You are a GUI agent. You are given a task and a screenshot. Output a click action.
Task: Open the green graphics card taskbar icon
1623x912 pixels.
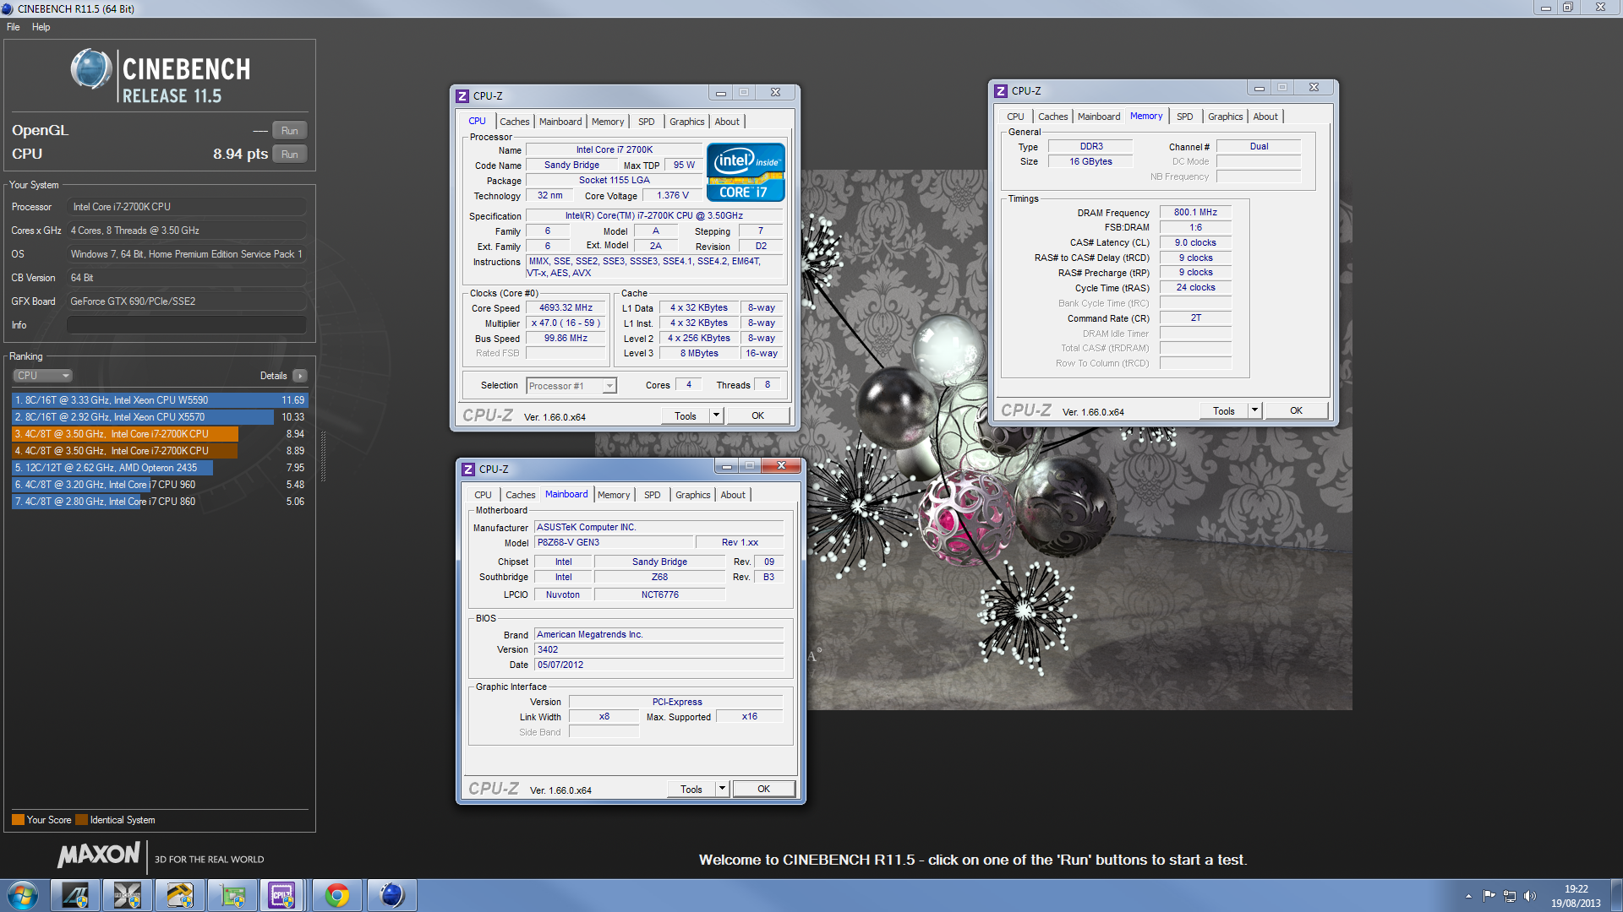(232, 895)
